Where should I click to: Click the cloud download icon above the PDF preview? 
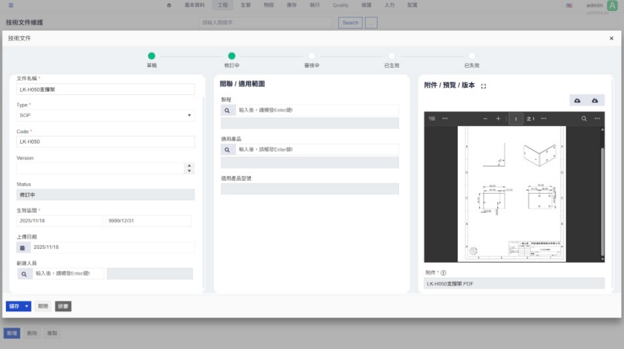[x=595, y=101]
